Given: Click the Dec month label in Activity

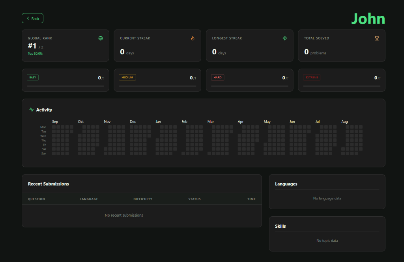Looking at the screenshot, I should (x=133, y=121).
